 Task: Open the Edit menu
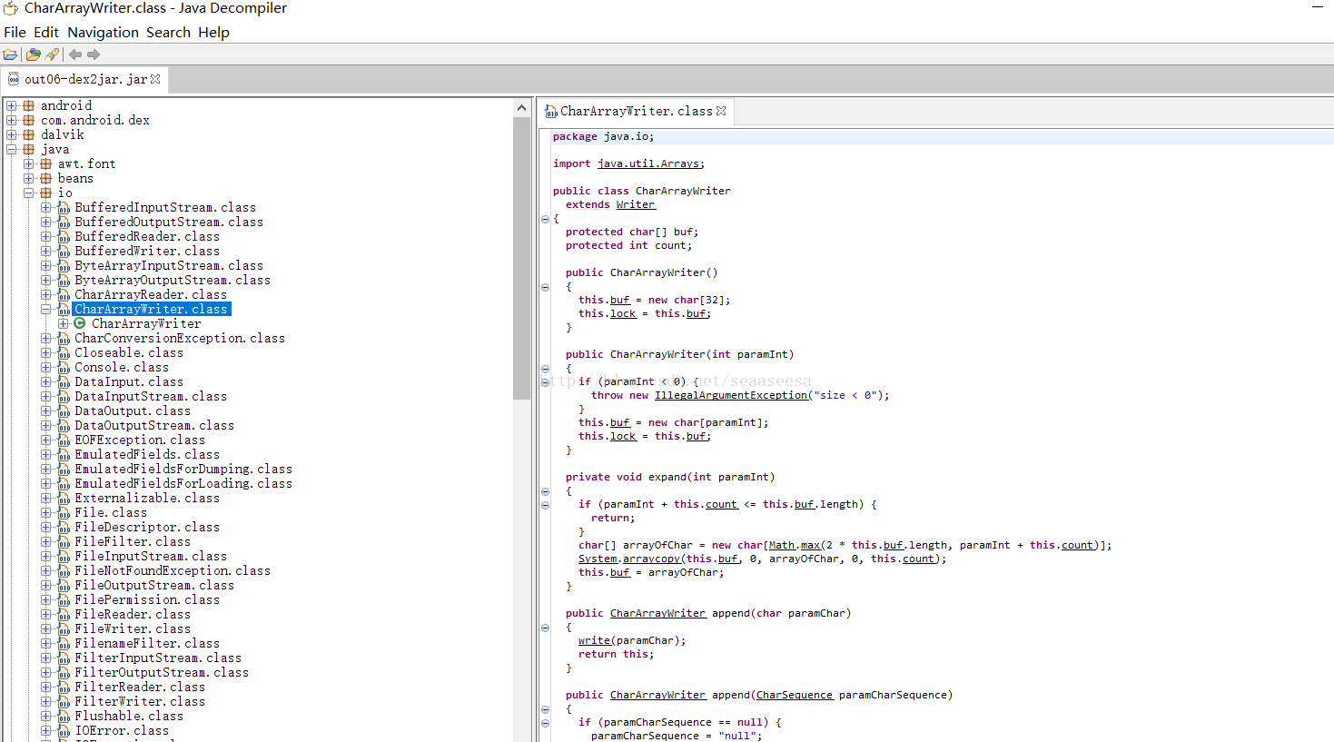pos(46,32)
